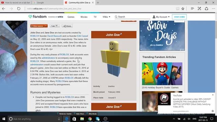
Task: Click the Fandom heart logo
Action: [30, 17]
